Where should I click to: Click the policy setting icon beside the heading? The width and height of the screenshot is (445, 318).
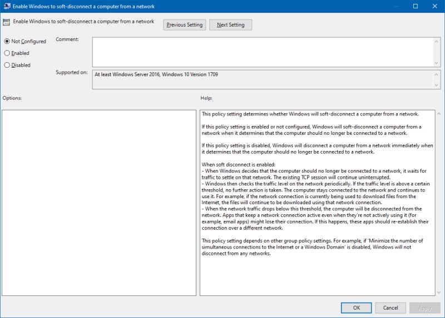[x=6, y=22]
